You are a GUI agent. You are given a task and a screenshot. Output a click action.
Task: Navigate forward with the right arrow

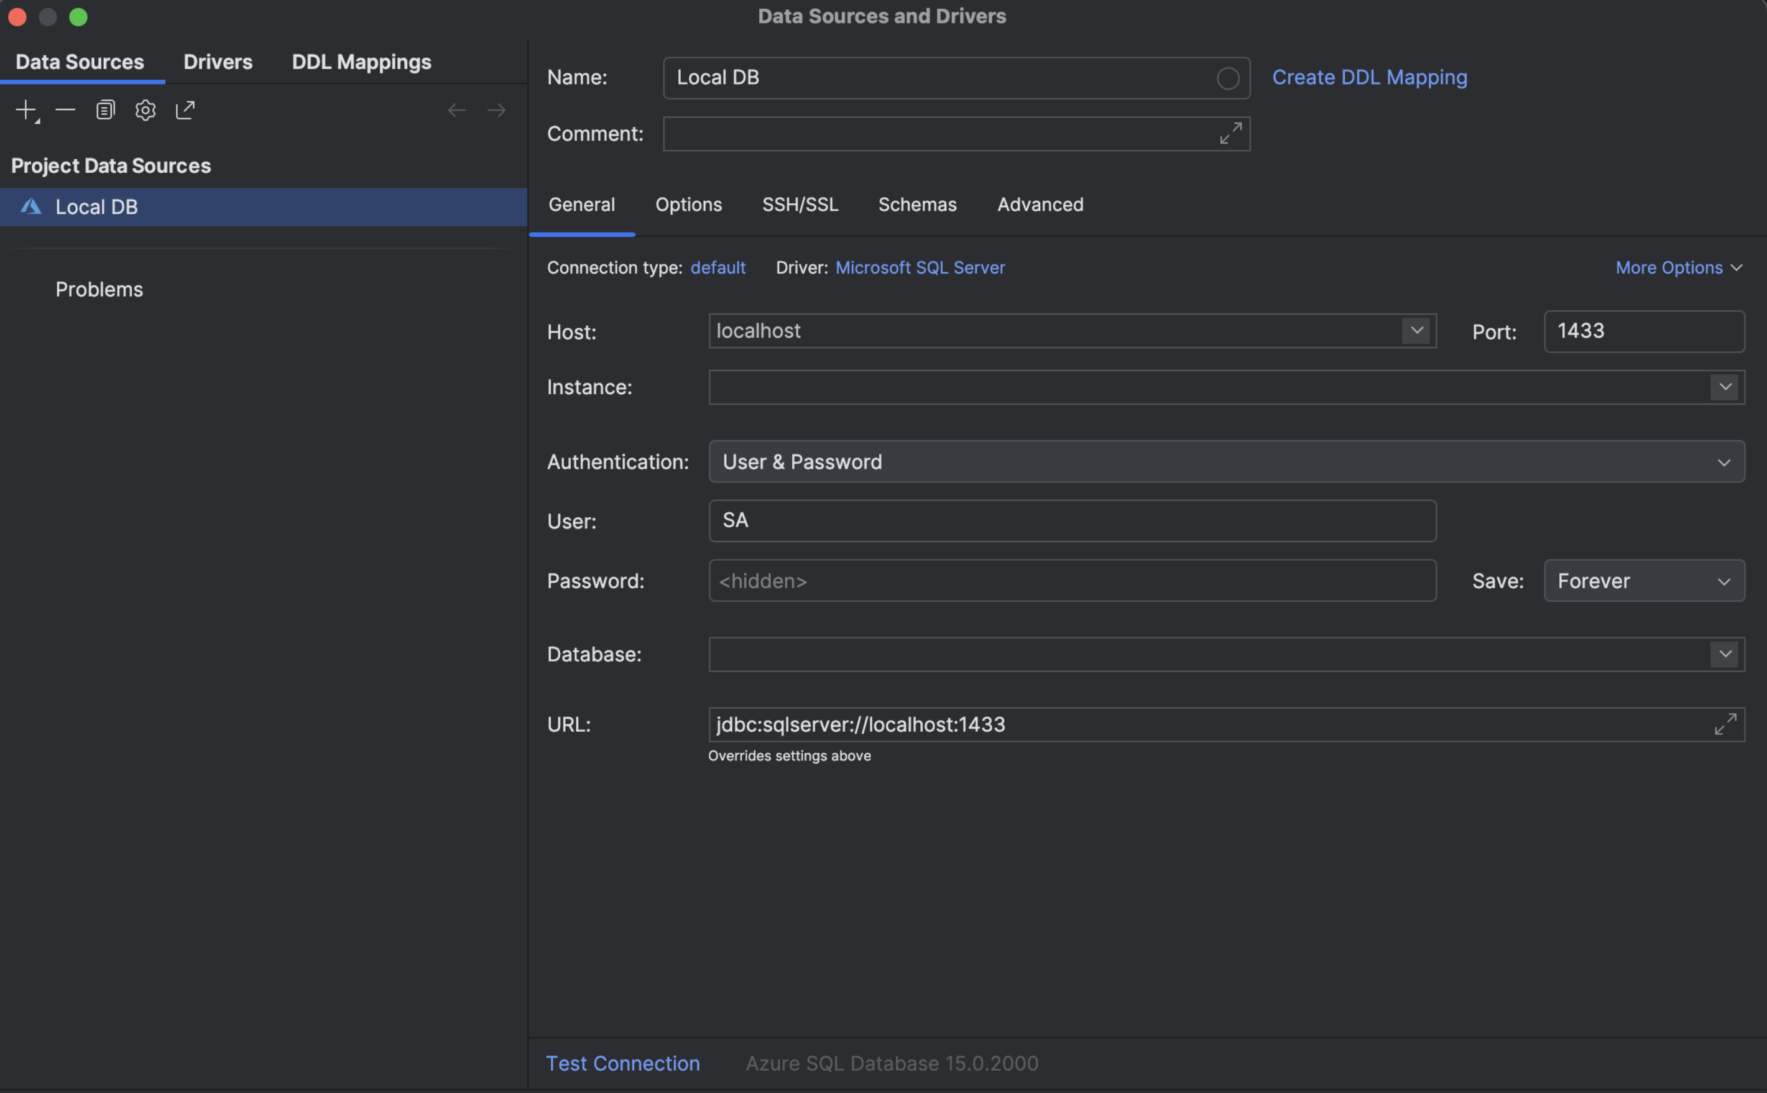point(497,110)
